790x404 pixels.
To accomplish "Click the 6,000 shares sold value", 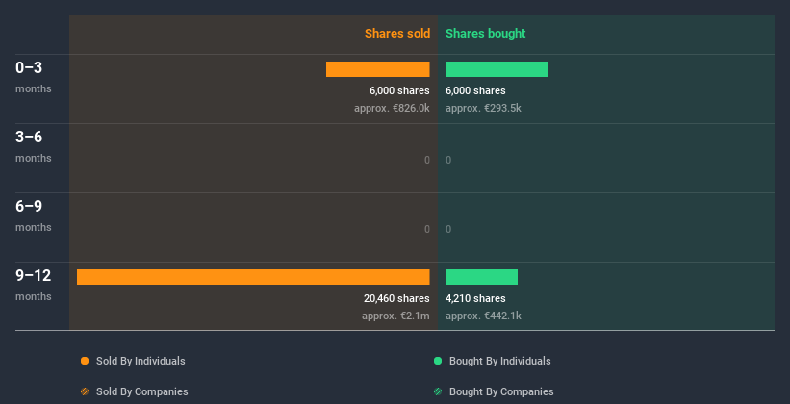I will tap(399, 90).
